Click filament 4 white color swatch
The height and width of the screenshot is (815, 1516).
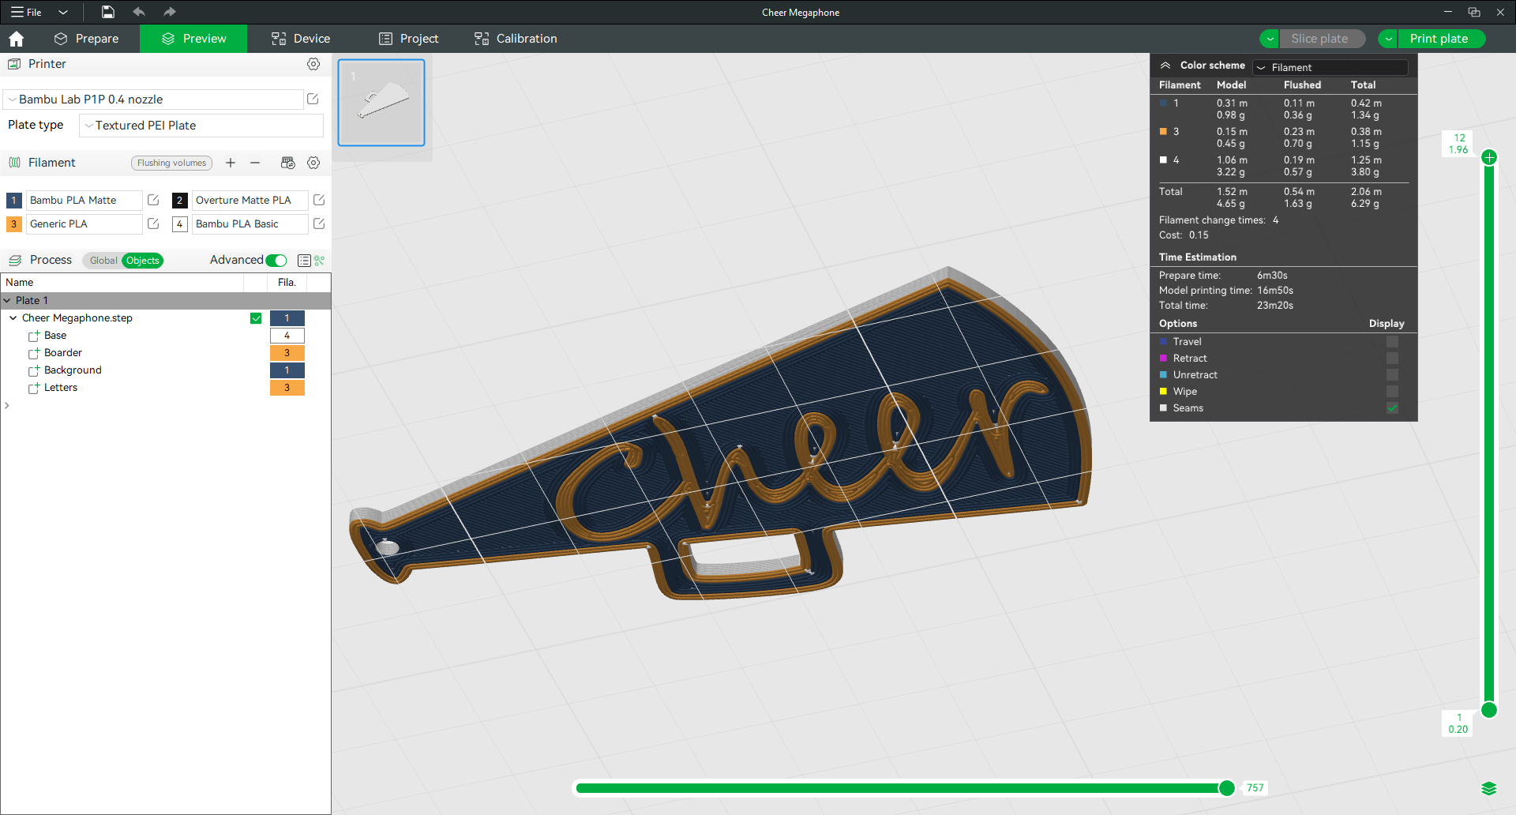(x=180, y=224)
